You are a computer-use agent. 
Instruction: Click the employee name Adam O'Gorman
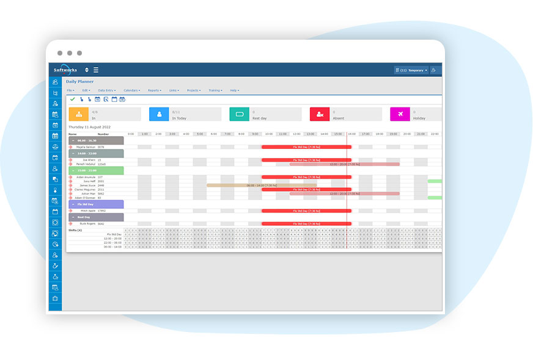pyautogui.click(x=85, y=198)
